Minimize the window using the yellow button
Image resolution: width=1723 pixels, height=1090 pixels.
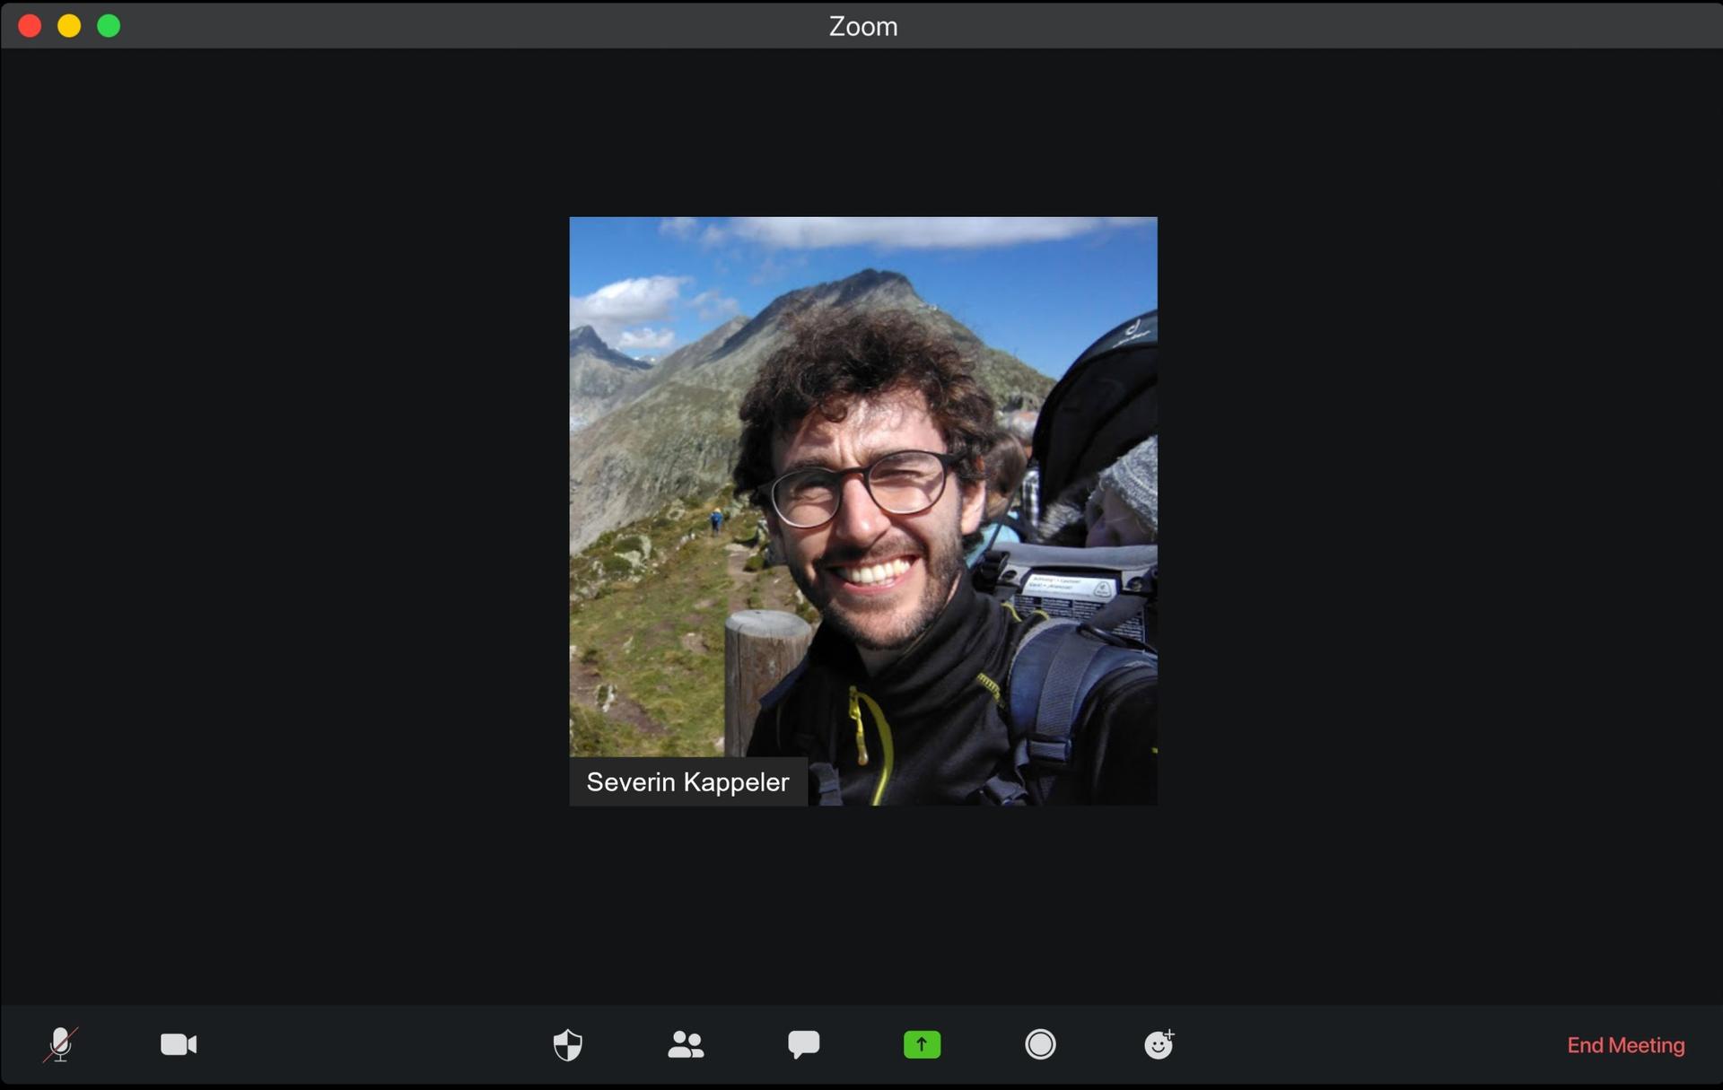pyautogui.click(x=69, y=26)
